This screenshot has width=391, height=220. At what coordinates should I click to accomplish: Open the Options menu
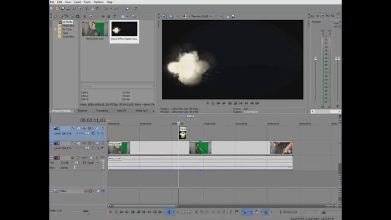pos(98,2)
